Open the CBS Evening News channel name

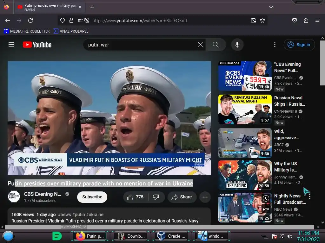43,194
